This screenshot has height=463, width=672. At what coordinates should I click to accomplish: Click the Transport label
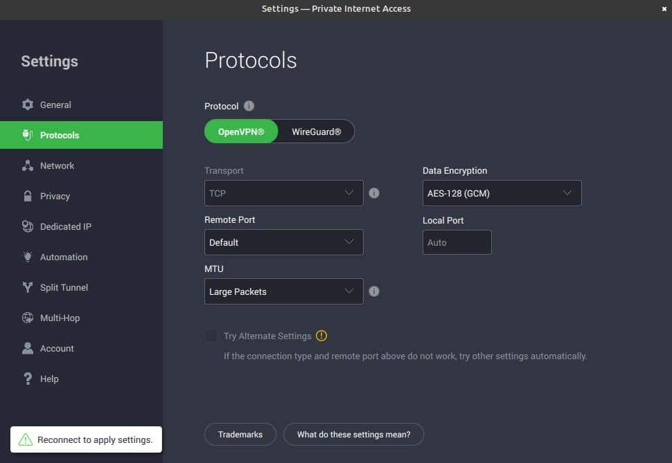point(224,170)
